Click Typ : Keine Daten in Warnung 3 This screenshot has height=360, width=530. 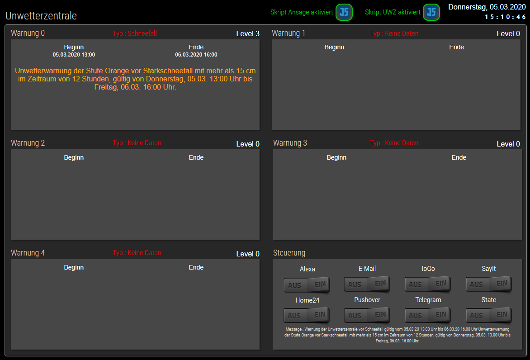[394, 143]
